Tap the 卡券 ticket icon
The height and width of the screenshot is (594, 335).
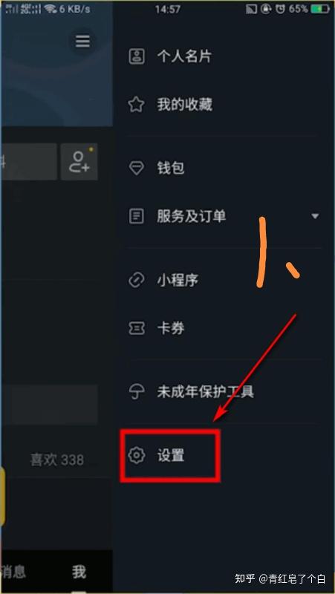click(x=137, y=328)
